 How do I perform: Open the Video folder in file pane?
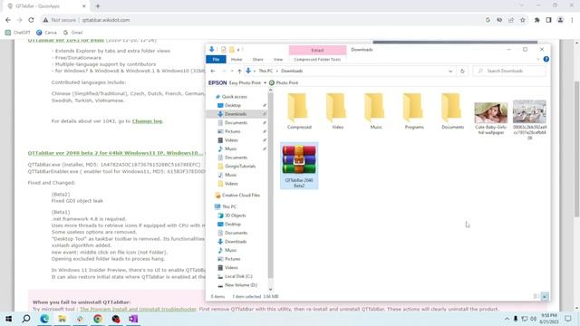click(337, 110)
